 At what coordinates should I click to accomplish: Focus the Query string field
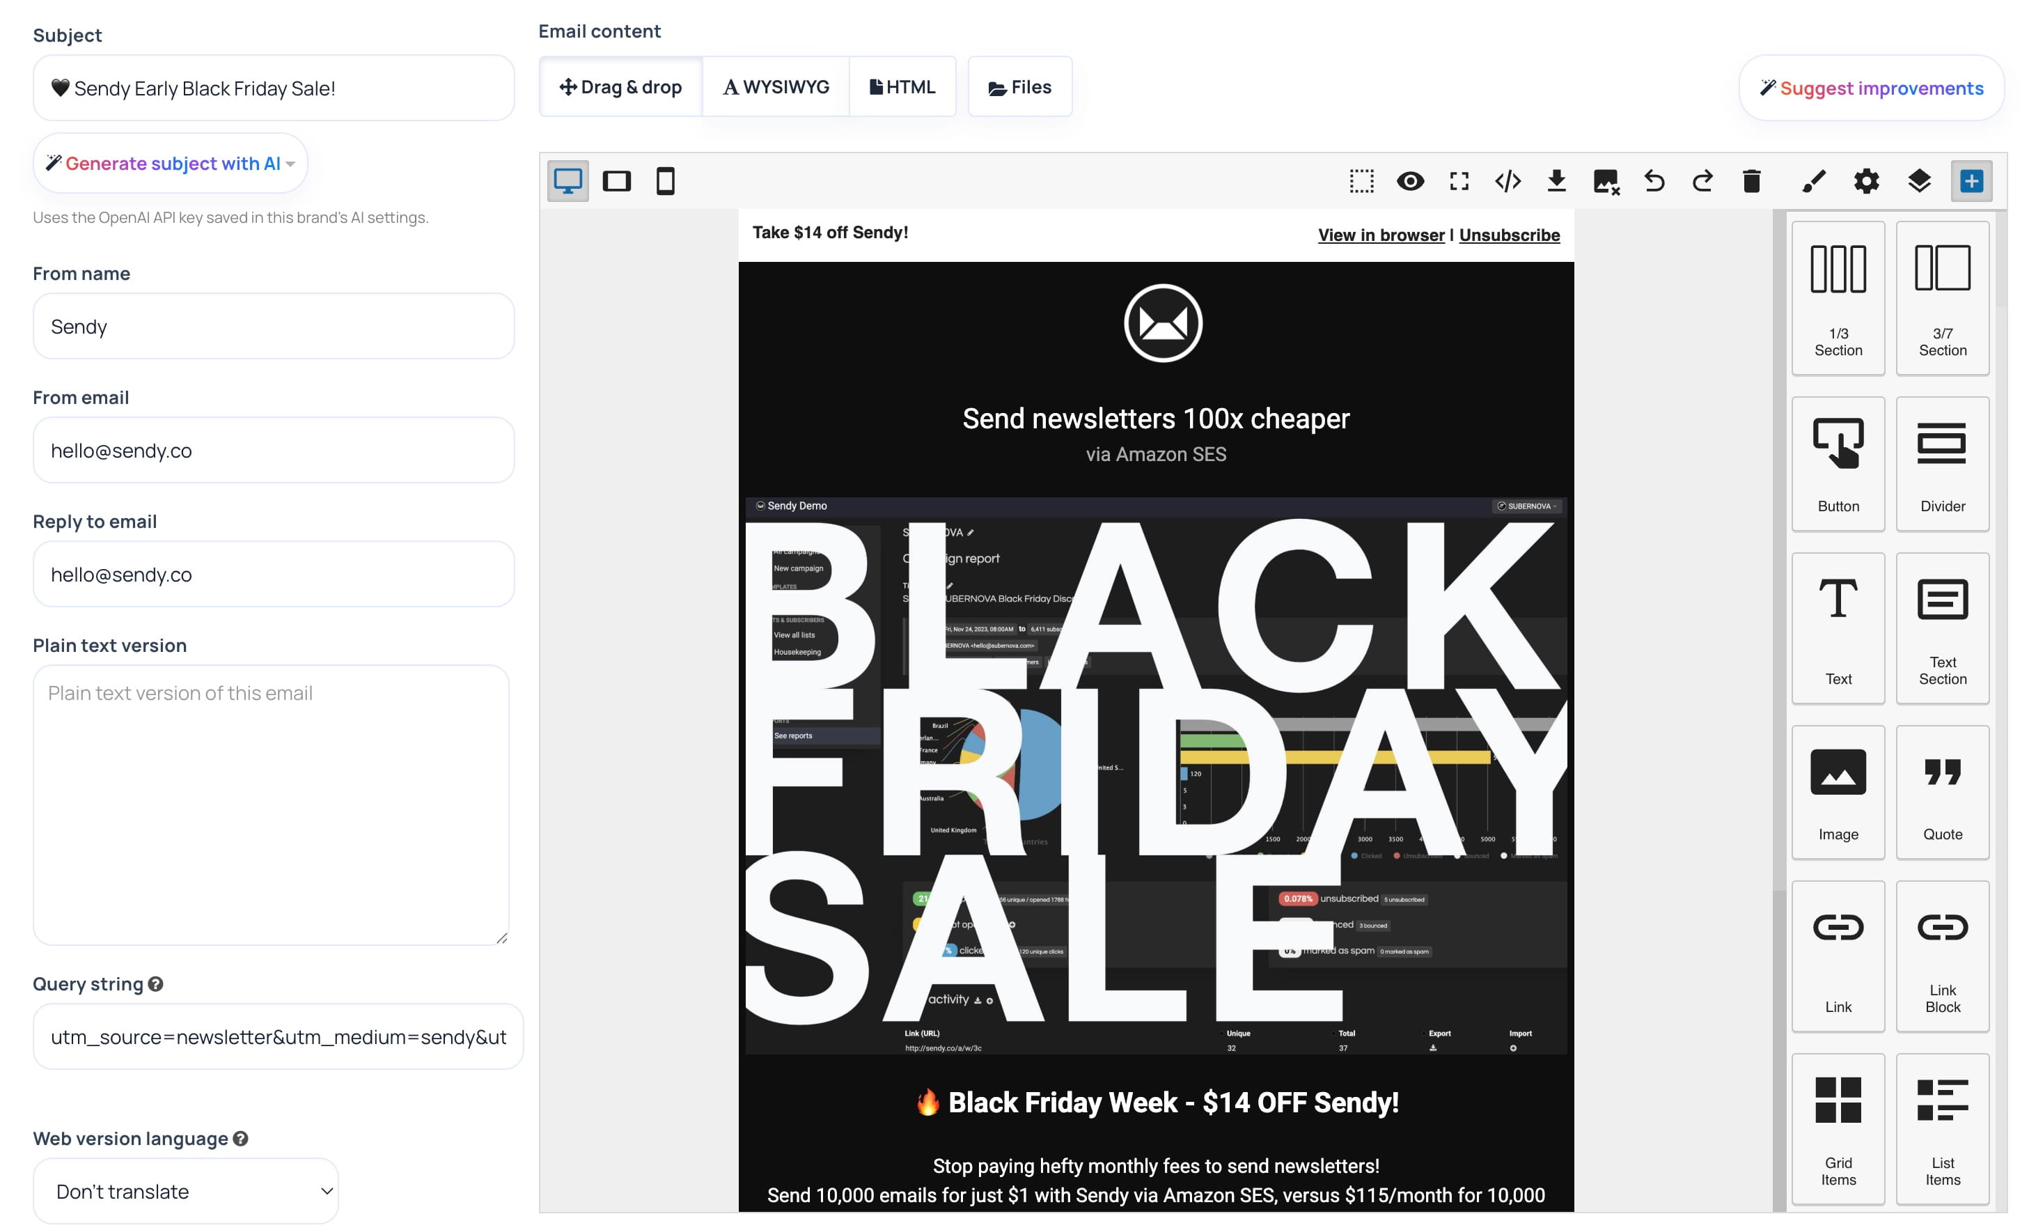point(278,1036)
